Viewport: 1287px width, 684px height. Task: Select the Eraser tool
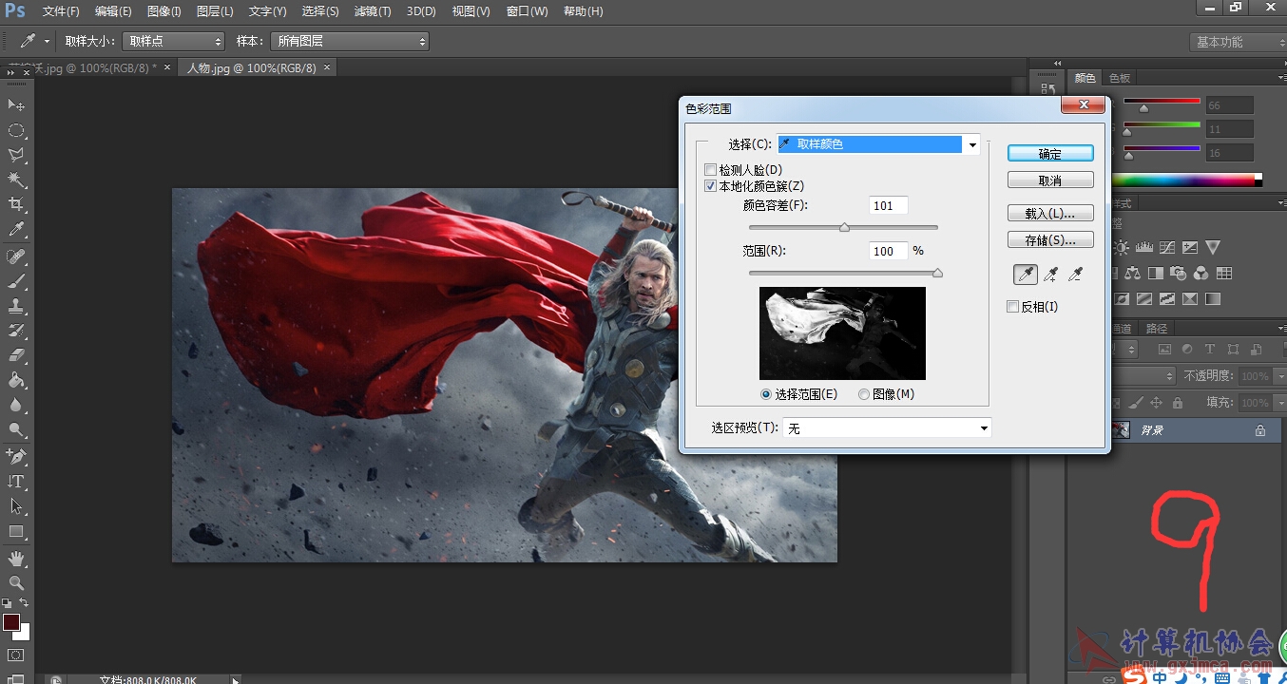(16, 356)
